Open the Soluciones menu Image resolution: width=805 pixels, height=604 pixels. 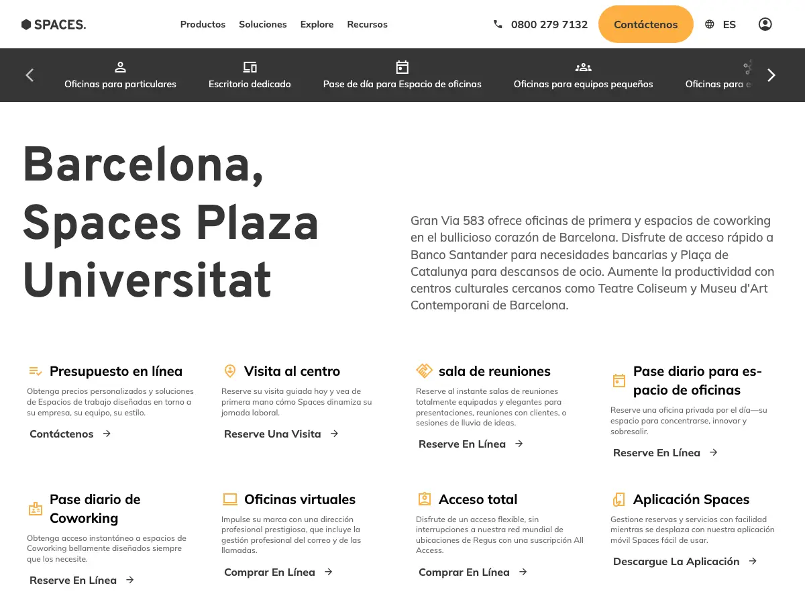pyautogui.click(x=263, y=24)
